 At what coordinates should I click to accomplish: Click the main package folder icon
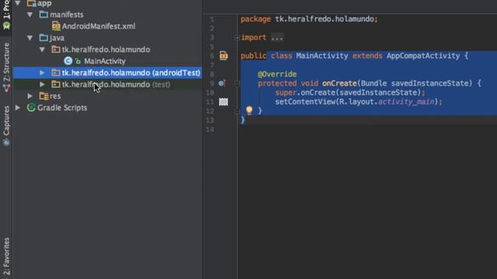56,50
